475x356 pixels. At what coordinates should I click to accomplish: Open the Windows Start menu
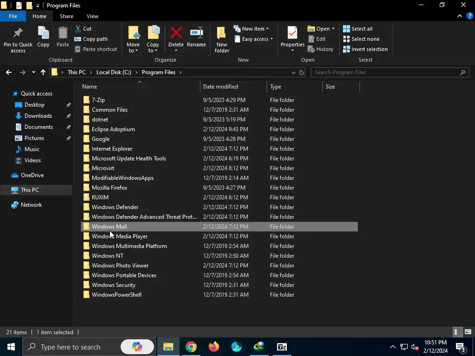pyautogui.click(x=11, y=347)
